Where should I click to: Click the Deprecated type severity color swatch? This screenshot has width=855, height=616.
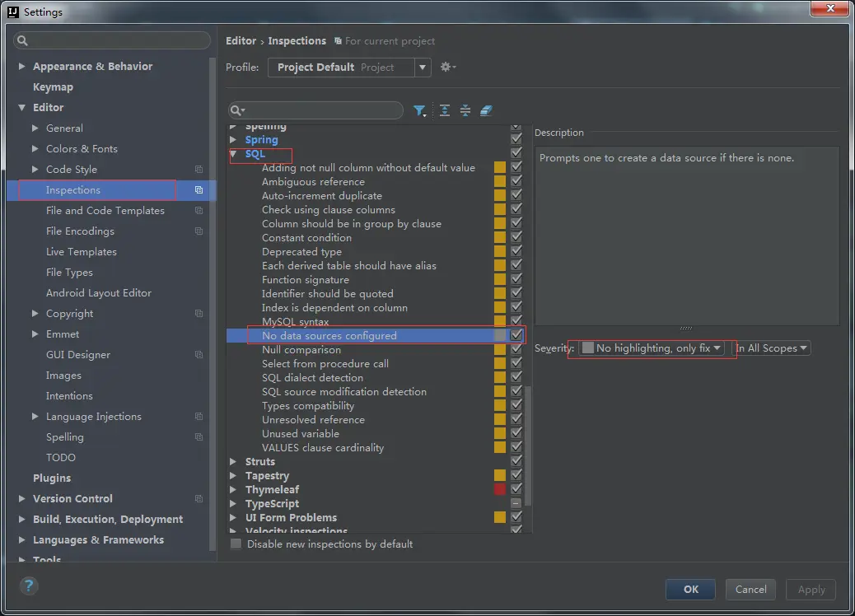coord(500,251)
